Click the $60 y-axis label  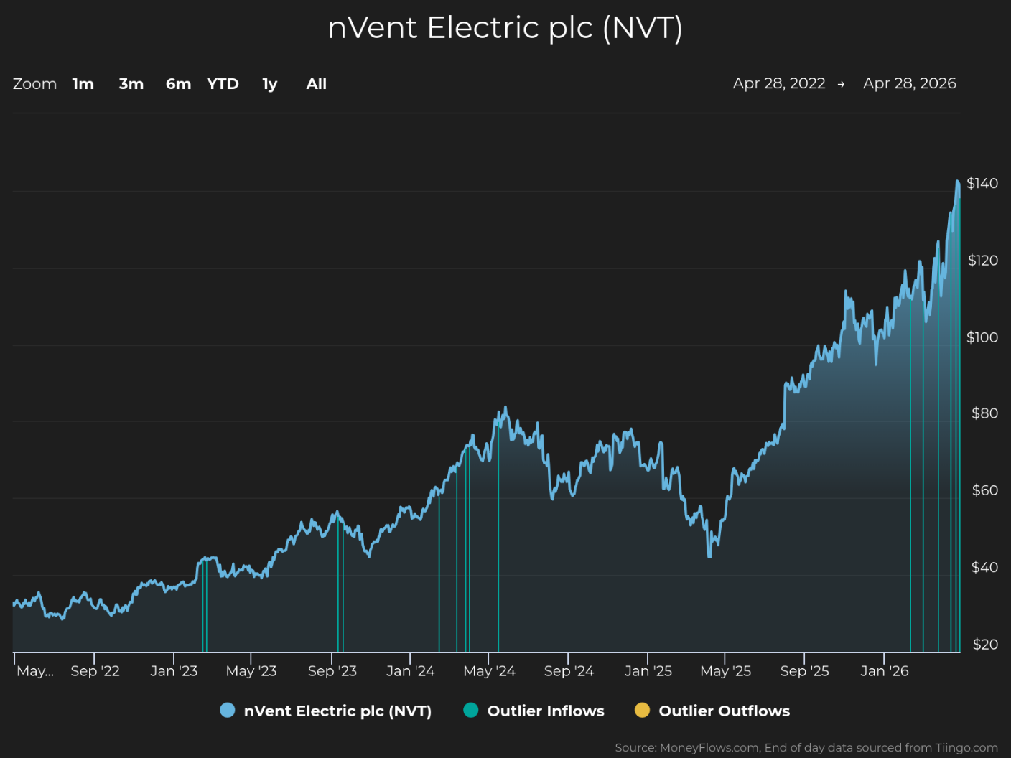click(x=985, y=490)
